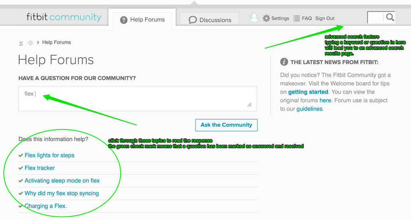Click check mark beside Activating sleep mode
The width and height of the screenshot is (411, 220).
(x=21, y=181)
